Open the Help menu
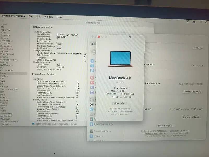The width and height of the screenshot is (209, 157). click(x=59, y=17)
